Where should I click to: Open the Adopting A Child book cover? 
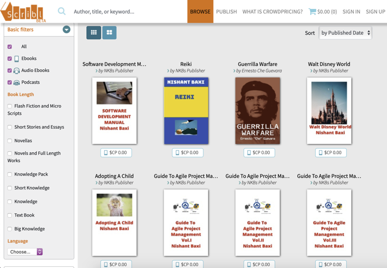pos(114,223)
